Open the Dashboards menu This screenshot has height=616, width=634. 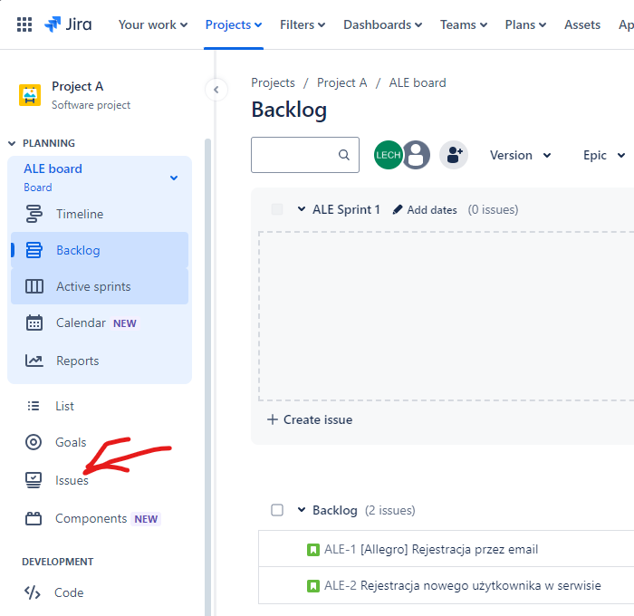pos(382,24)
